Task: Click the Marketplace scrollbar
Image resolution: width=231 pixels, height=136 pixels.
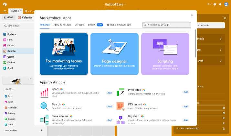Action: tap(196, 43)
